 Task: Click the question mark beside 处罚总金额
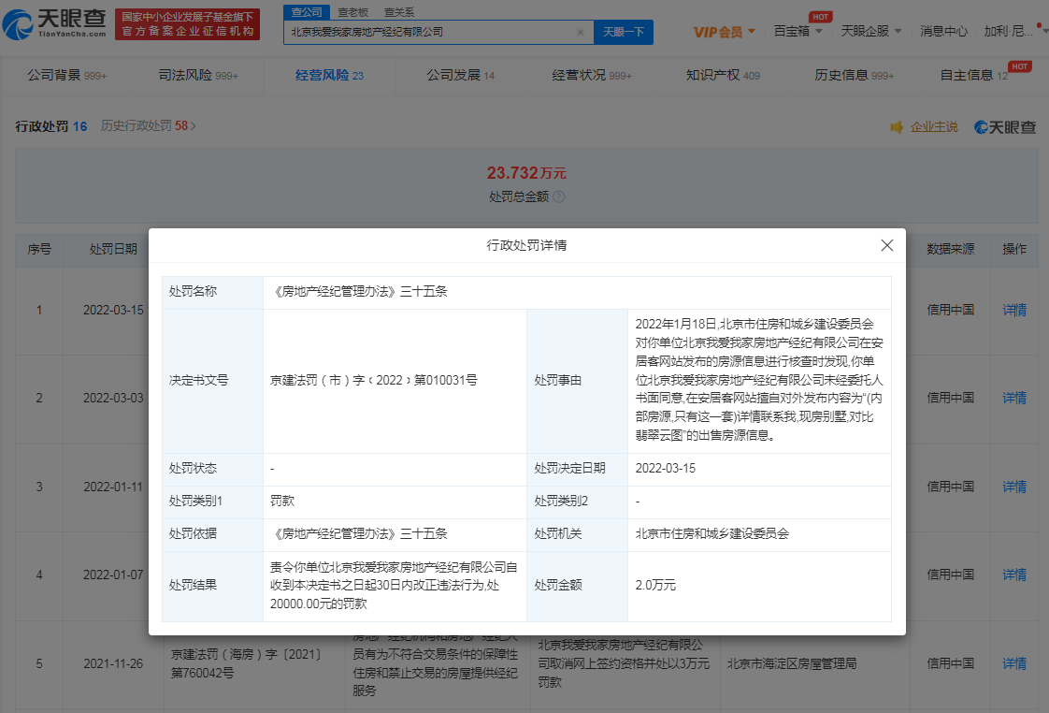[558, 196]
